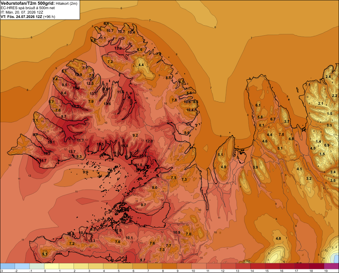Click the temperature value '12.0'
The width and height of the screenshot is (339, 273).
(x=149, y=141)
